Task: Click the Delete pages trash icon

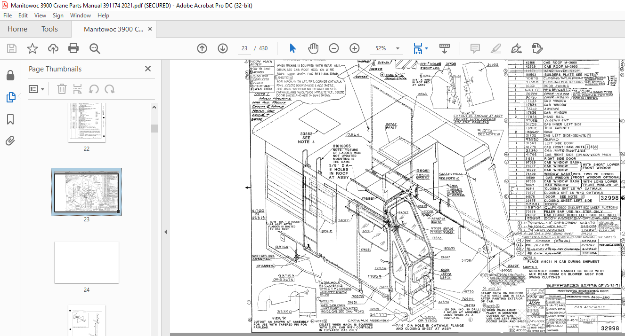Action: pos(62,89)
